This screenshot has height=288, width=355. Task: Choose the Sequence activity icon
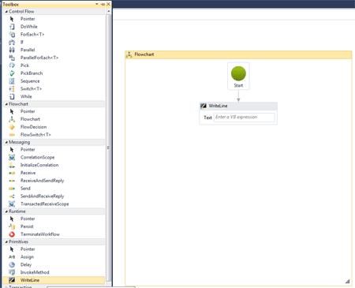coord(12,81)
